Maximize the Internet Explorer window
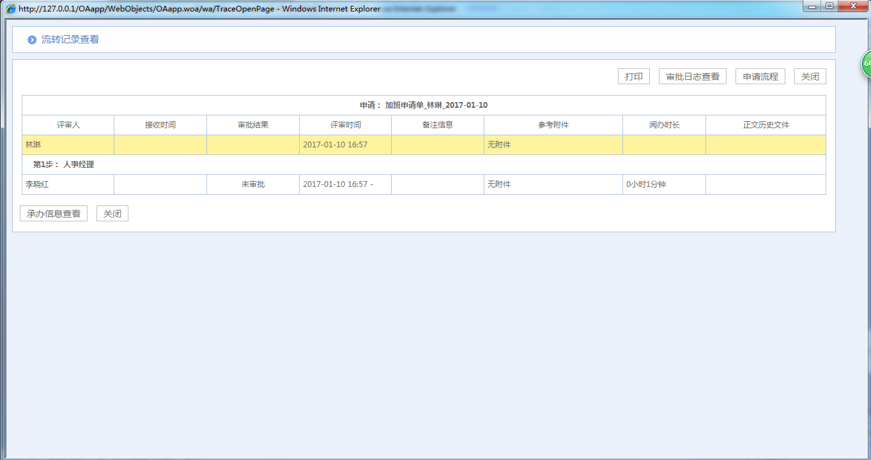Viewport: 871px width, 460px height. tap(829, 6)
